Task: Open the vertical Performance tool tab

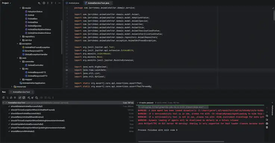Action: (x=272, y=110)
